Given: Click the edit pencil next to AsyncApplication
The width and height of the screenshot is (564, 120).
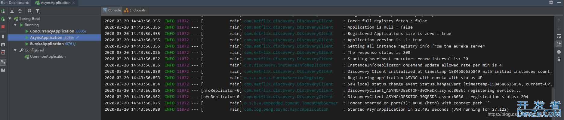Looking at the screenshot, I should coord(78,38).
